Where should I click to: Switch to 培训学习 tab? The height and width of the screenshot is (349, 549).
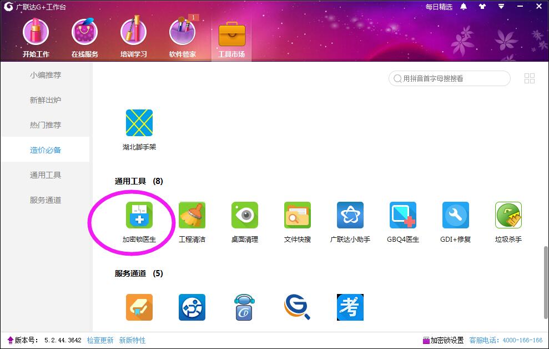[133, 38]
